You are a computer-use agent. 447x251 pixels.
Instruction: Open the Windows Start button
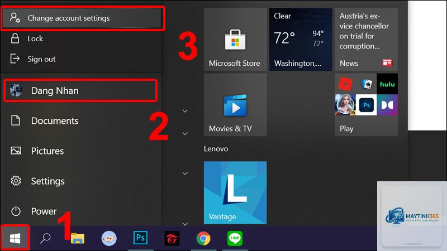click(15, 238)
